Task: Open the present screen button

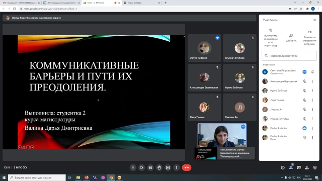Action: point(168,167)
